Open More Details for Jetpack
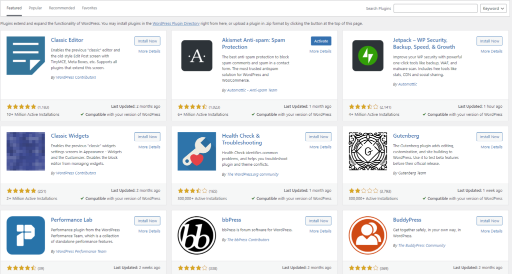 point(491,51)
